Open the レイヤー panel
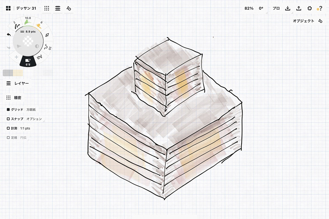Viewport: 329px width, 219px height. pyautogui.click(x=18, y=83)
